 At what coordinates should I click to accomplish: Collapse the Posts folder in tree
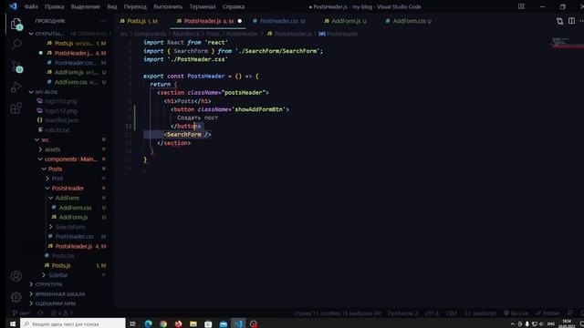click(44, 169)
